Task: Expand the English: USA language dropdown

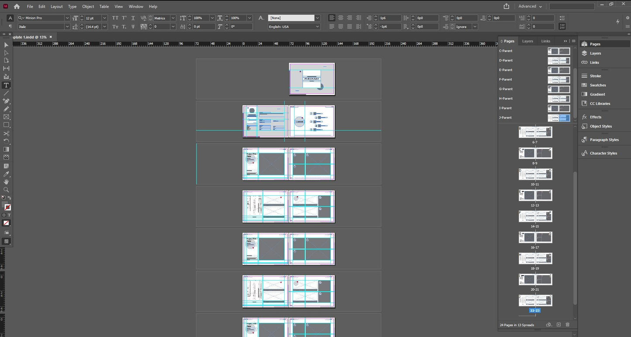Action: [317, 27]
